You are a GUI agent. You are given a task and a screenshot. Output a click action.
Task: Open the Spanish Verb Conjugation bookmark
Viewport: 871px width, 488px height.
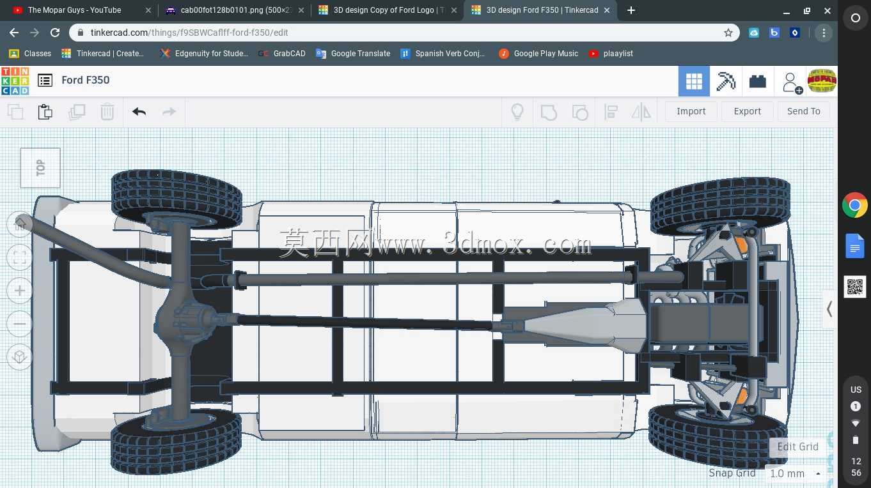coord(443,54)
